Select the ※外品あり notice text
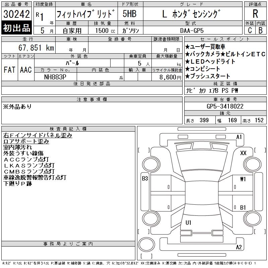The width and height of the screenshot is (268, 268). 17,107
